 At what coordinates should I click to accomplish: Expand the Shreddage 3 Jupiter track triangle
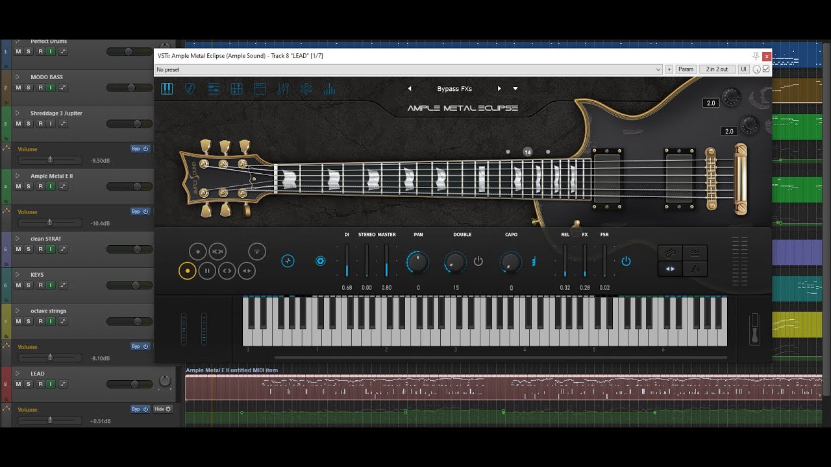click(x=18, y=113)
